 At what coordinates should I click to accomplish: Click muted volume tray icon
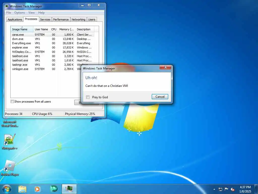[233, 189]
